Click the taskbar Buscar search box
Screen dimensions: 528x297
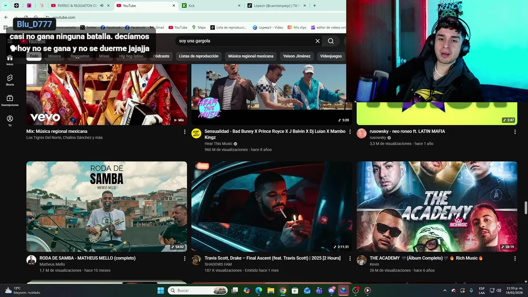(198, 290)
